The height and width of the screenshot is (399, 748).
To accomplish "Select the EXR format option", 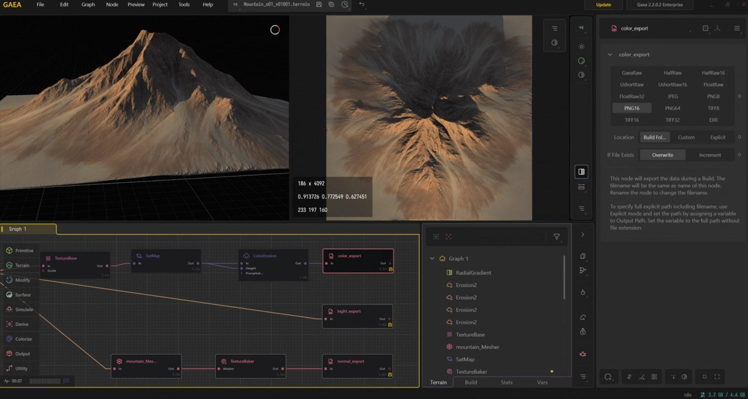I will (x=713, y=120).
